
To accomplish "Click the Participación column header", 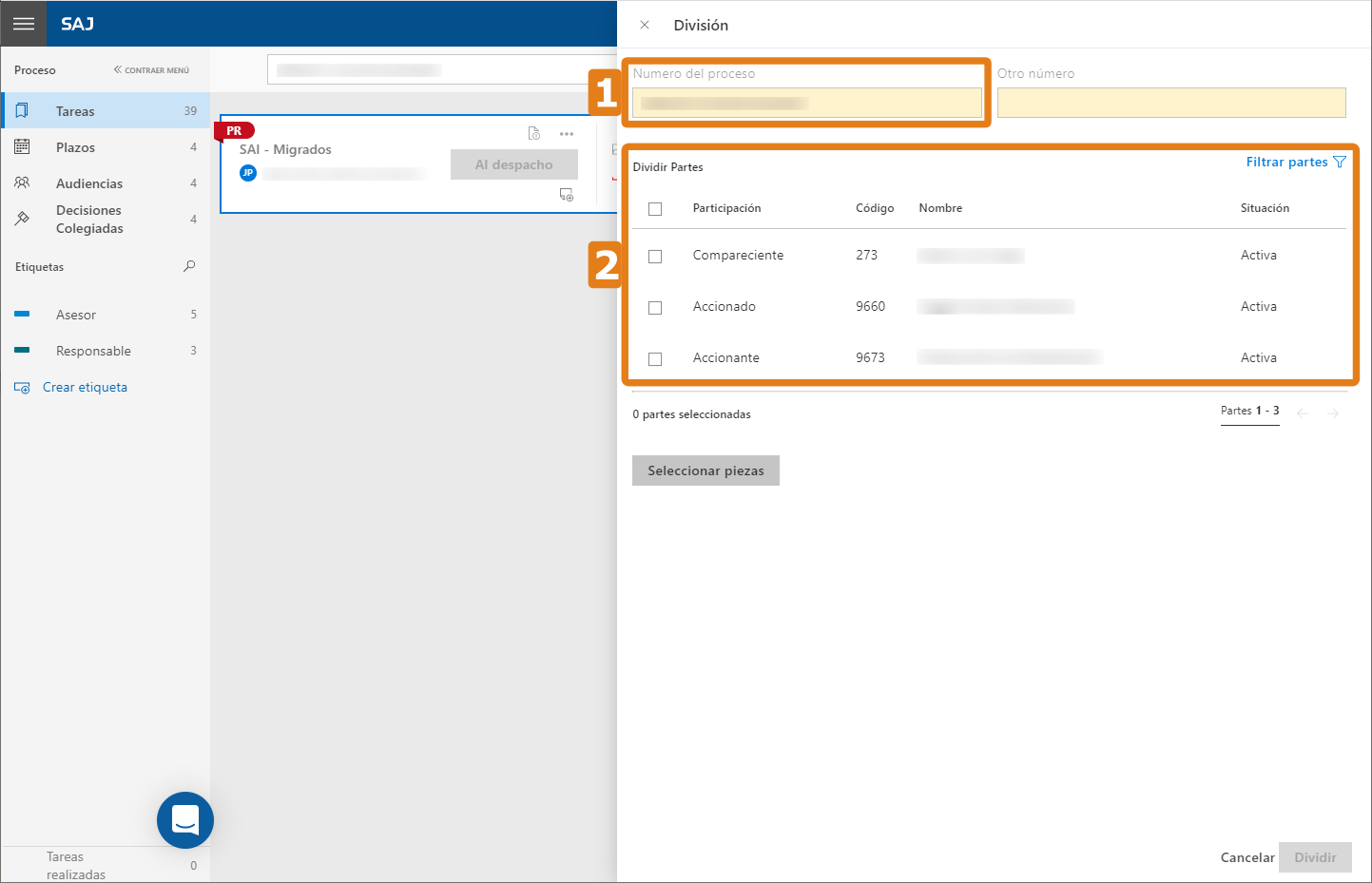I will (726, 208).
